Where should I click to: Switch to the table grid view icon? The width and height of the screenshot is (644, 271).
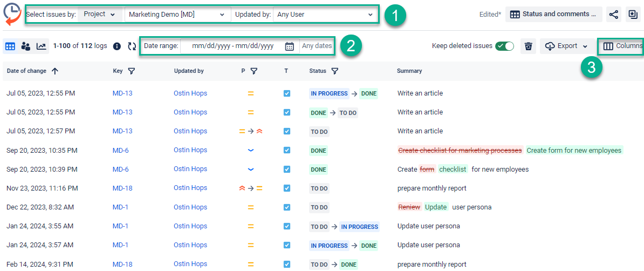pyautogui.click(x=10, y=46)
